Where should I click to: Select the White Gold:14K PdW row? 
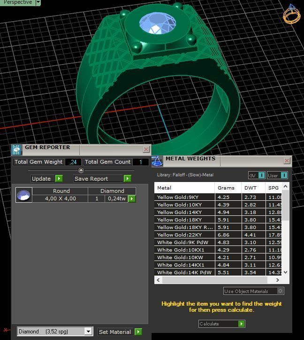[218, 272]
